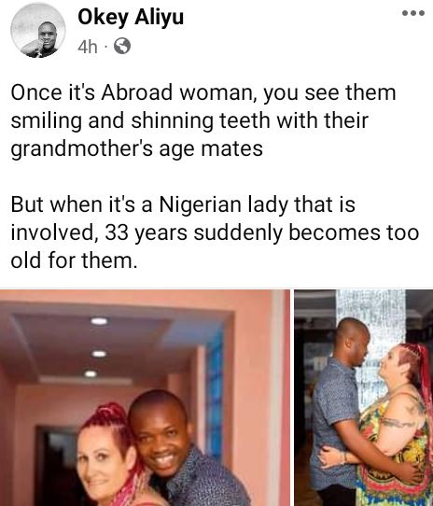Select the paragraph starting "Once it's Abroad woman"

pos(203,120)
